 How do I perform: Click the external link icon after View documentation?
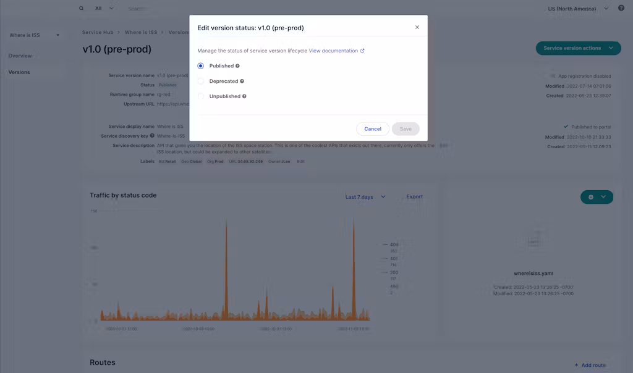point(362,51)
